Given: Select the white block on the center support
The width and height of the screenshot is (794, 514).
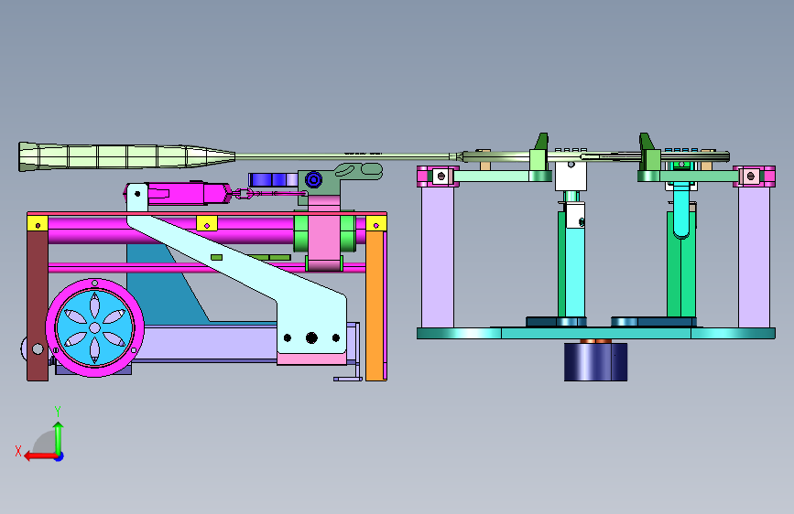Looking at the screenshot, I should pos(571,176).
